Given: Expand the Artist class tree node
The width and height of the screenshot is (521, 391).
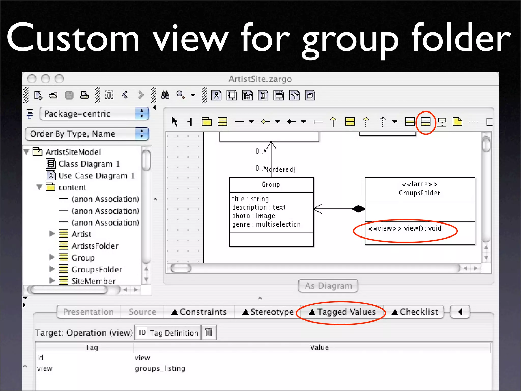Looking at the screenshot, I should pyautogui.click(x=52, y=234).
